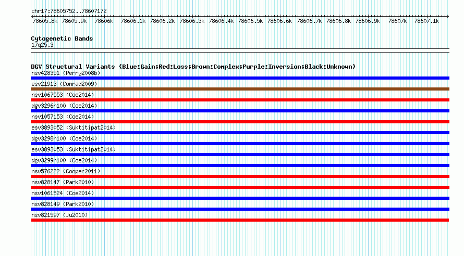464x256 pixels.
Task: Click the cytogenetic band line for 17q25.3
Action: coord(240,50)
